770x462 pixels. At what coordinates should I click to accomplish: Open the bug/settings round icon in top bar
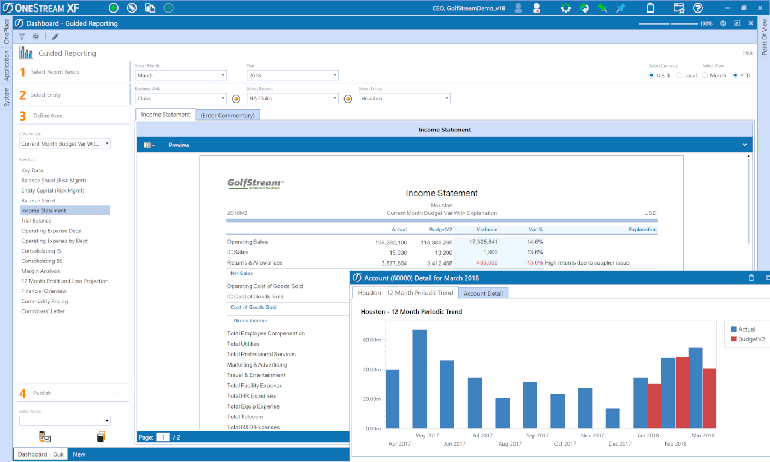pyautogui.click(x=132, y=8)
